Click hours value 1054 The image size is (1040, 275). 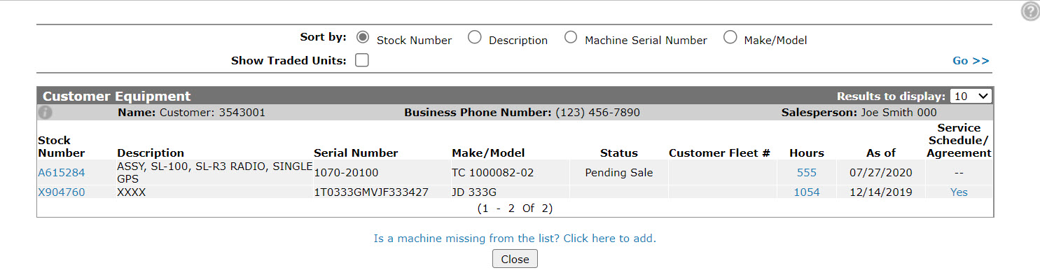pos(807,192)
